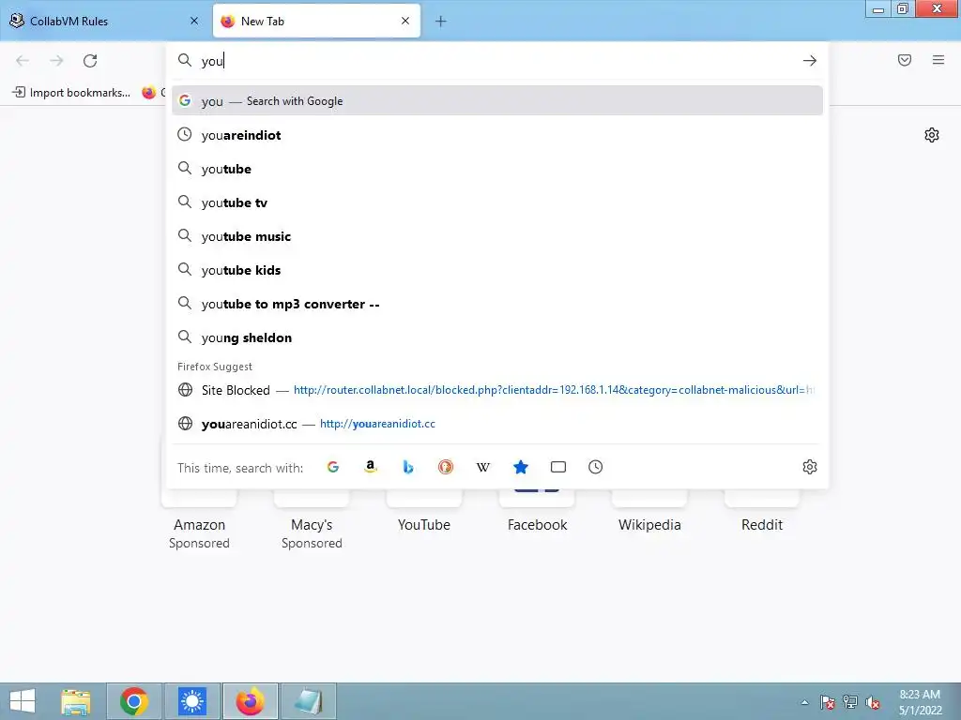Search history using the clock icon

[x=596, y=467]
